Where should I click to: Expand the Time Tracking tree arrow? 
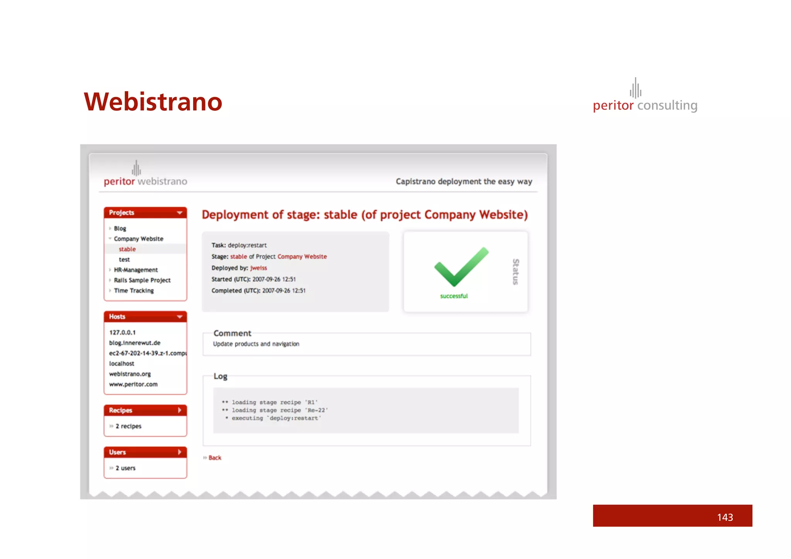110,291
